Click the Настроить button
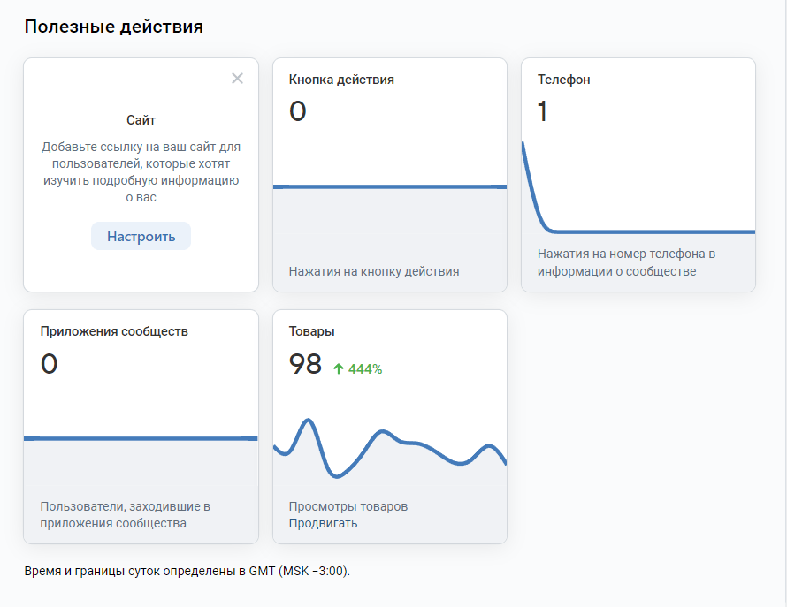787x607 pixels. coord(141,236)
